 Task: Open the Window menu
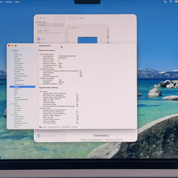coord(9,2)
